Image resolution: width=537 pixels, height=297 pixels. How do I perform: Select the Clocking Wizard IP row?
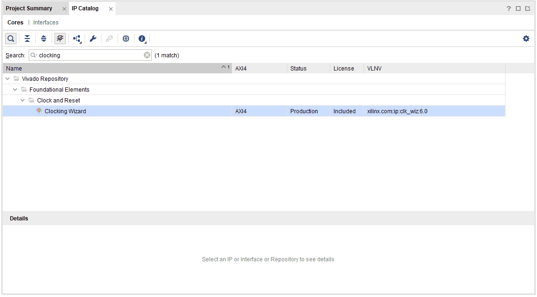pos(65,111)
